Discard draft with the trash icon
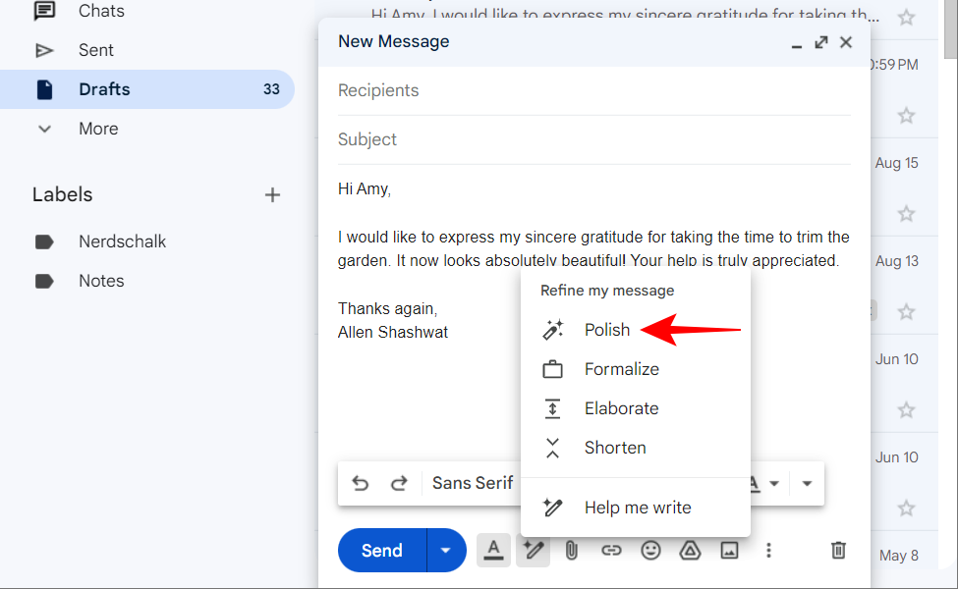The height and width of the screenshot is (589, 958). point(838,551)
